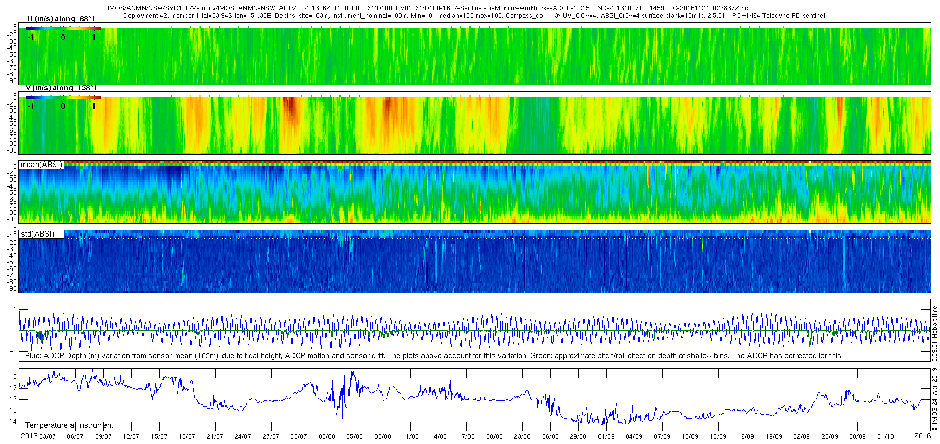
Task: Click the '09/07' date tick label
Action: pos(103,436)
